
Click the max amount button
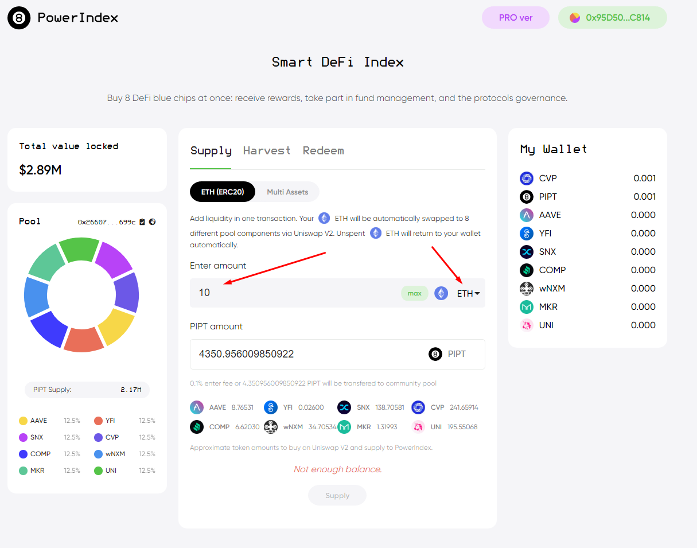tap(415, 293)
